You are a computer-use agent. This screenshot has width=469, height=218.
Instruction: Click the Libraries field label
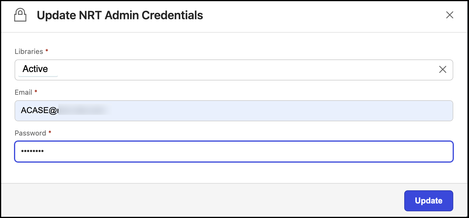29,52
